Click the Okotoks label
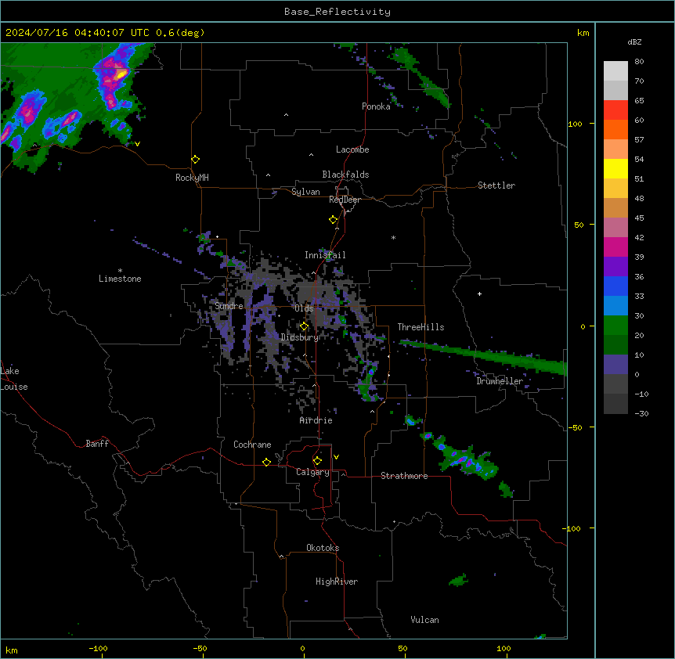This screenshot has width=675, height=659. pyautogui.click(x=323, y=548)
